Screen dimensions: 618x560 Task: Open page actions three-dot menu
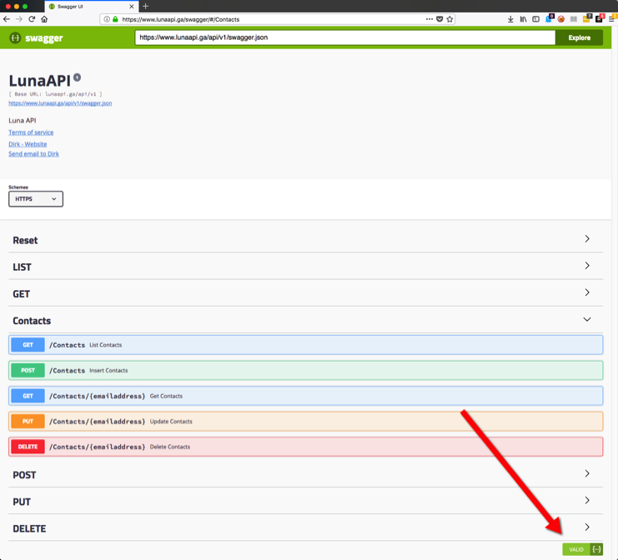pos(430,19)
